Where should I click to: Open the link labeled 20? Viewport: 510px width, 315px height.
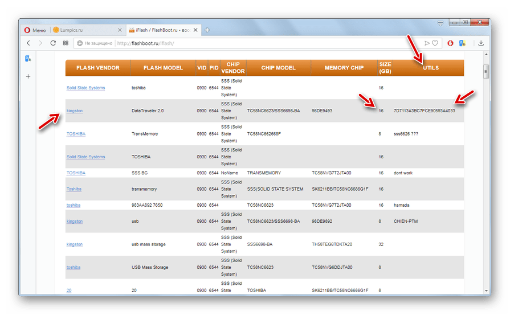pos(69,291)
